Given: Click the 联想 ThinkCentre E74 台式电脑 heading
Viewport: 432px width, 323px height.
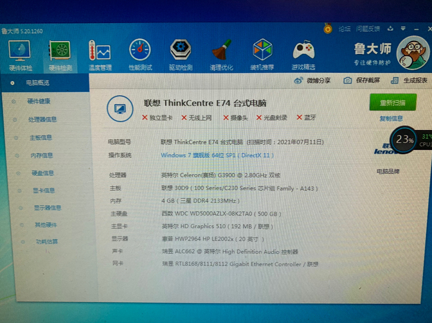Looking at the screenshot, I should (x=205, y=103).
